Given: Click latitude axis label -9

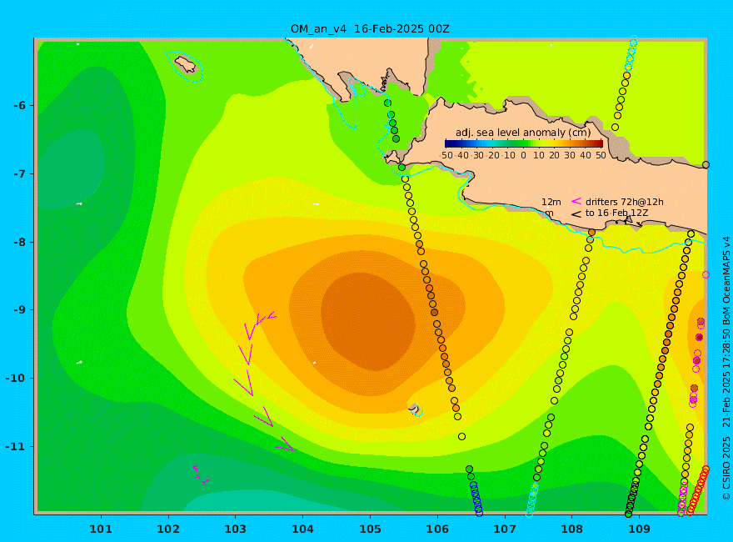Looking at the screenshot, I should tap(19, 309).
